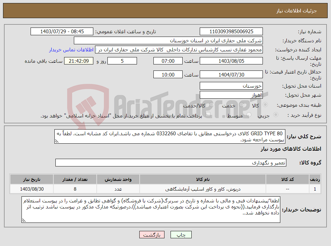
Task: Click the resize handle of buyer notes box
Action: click(x=23, y=220)
